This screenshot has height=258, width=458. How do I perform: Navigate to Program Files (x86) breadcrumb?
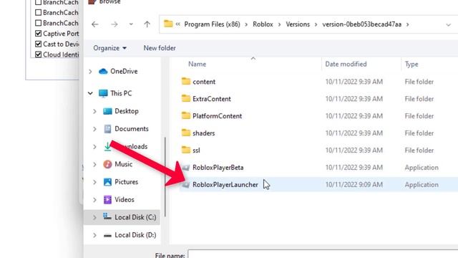pyautogui.click(x=212, y=24)
